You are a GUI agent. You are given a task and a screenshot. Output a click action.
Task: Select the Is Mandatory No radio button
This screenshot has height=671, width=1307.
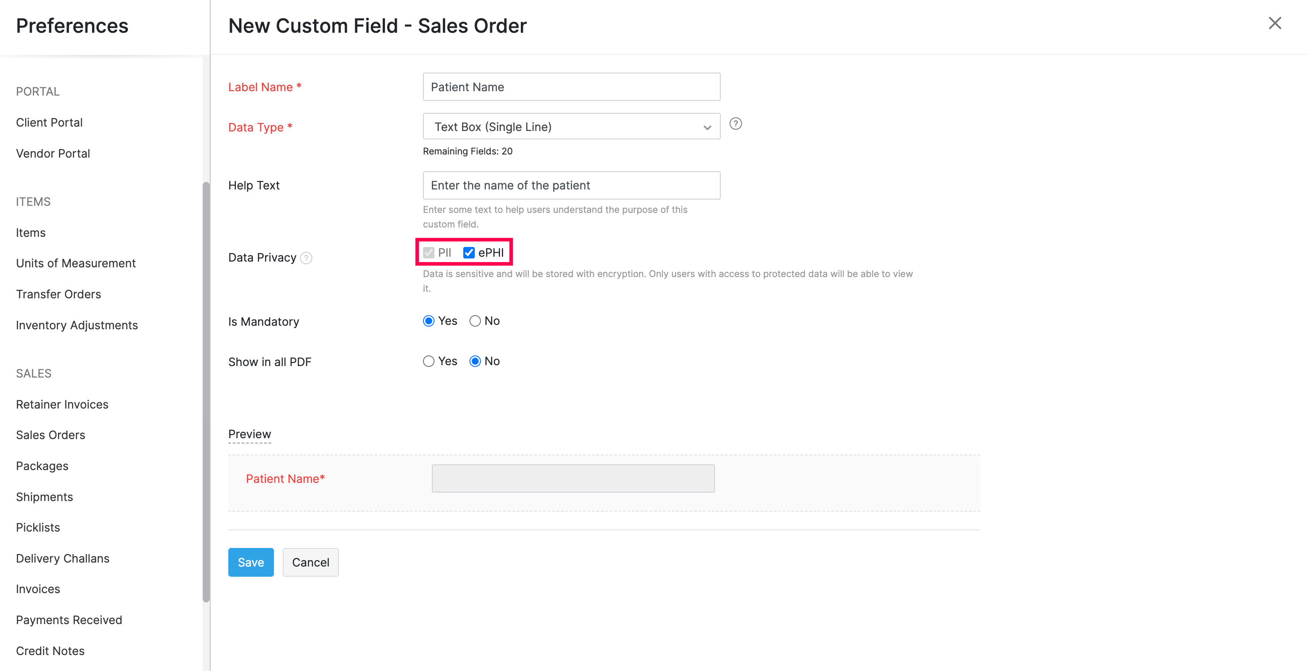click(x=475, y=321)
